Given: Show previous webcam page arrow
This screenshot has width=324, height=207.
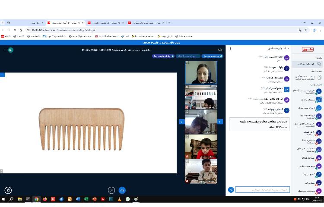Looking at the screenshot, I should [x=181, y=122].
